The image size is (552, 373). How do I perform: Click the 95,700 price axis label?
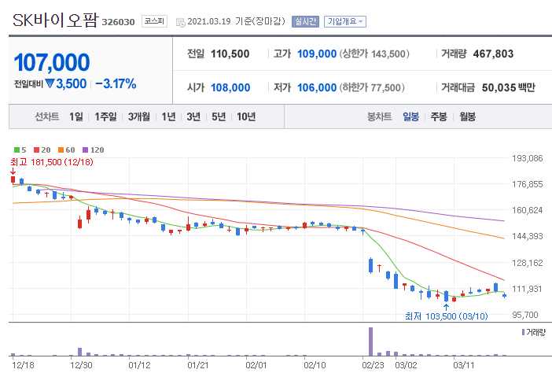525,315
